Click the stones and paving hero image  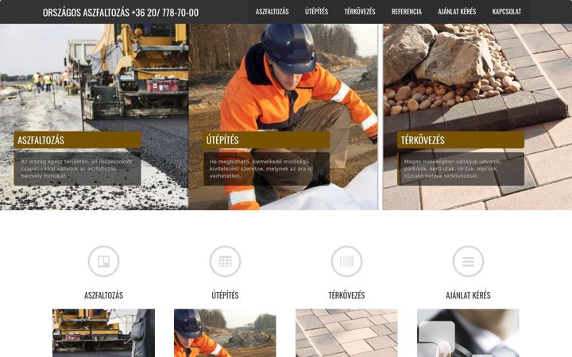(477, 117)
